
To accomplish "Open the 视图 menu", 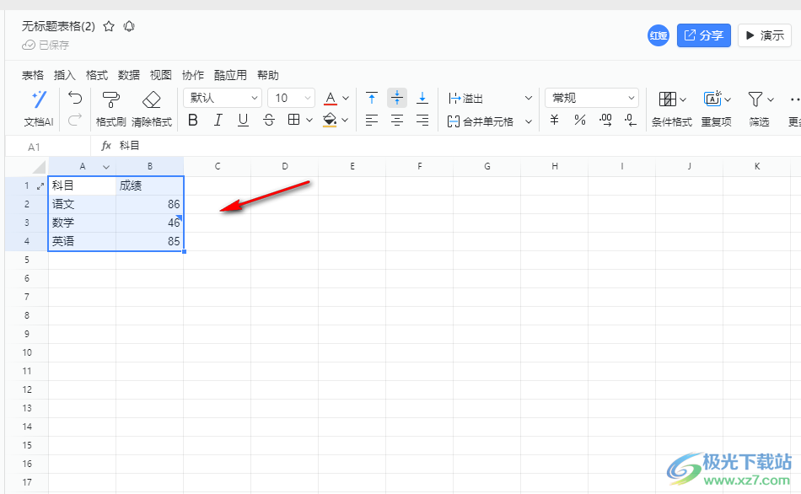I will pos(160,75).
